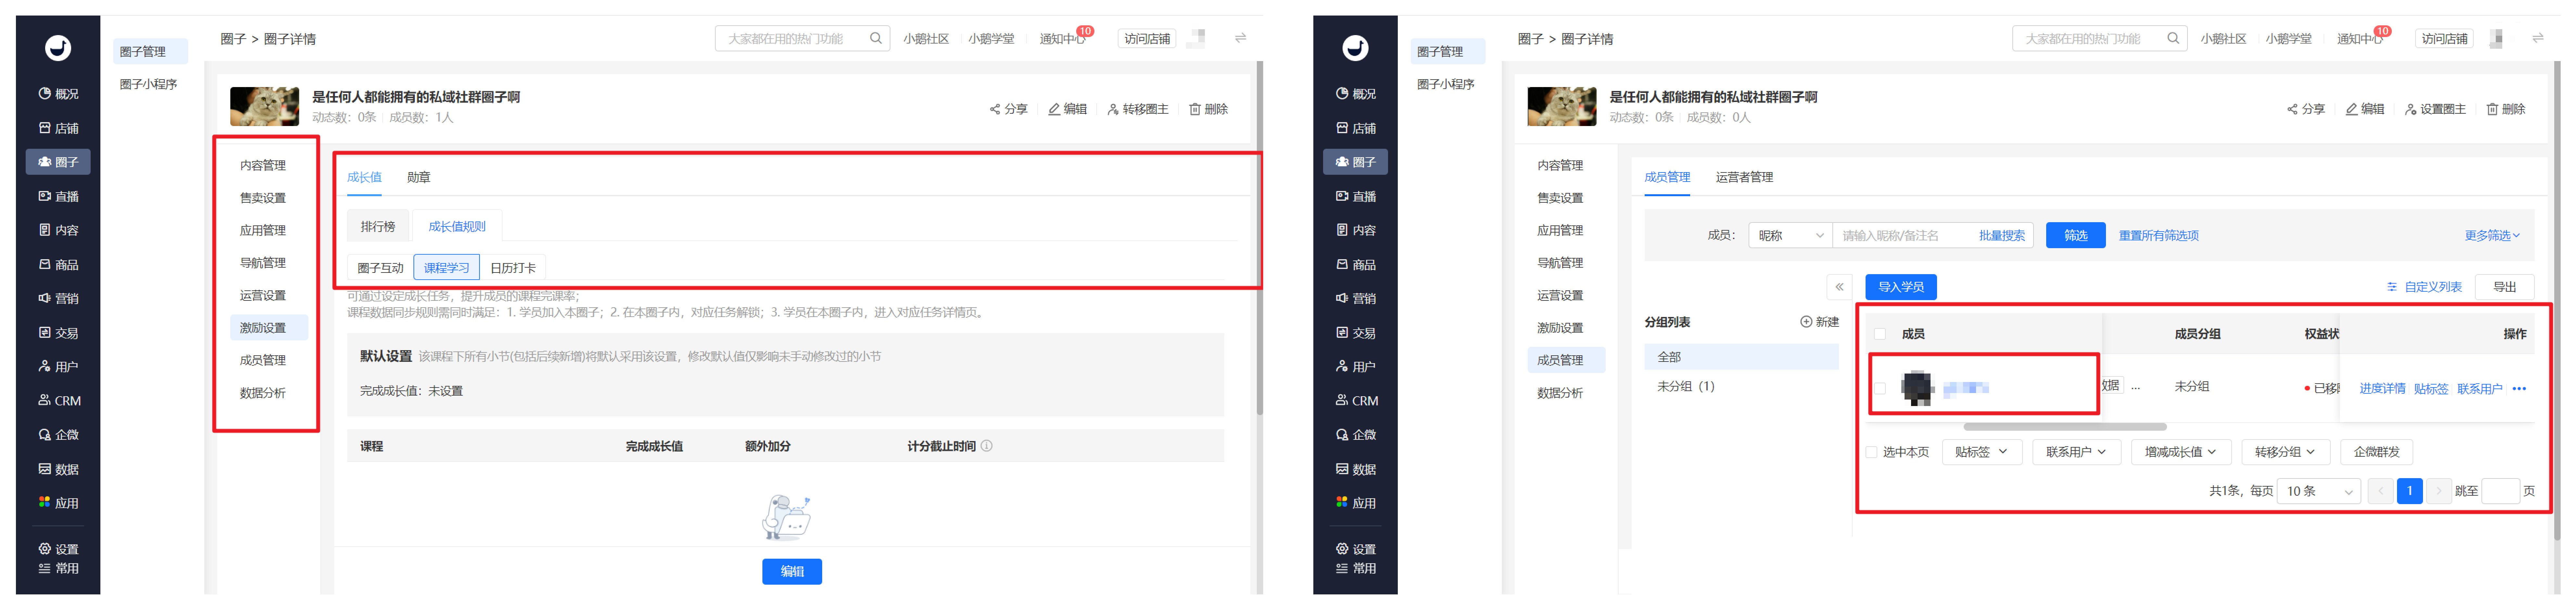Click the cat thumbnail in the left window

tap(264, 107)
